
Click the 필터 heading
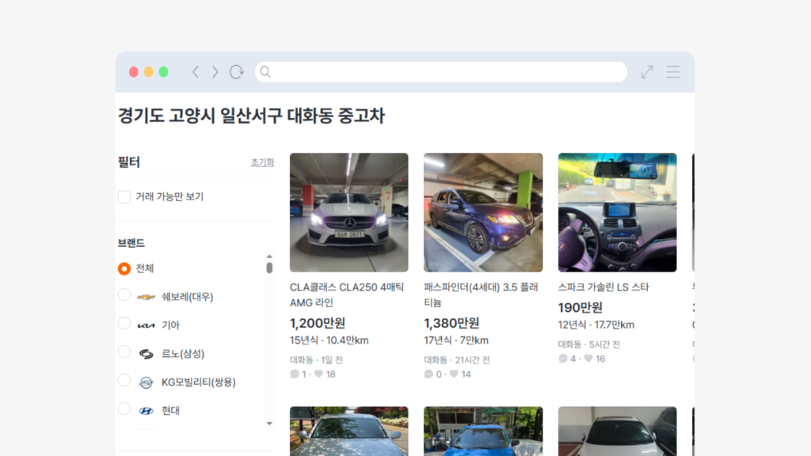click(129, 162)
